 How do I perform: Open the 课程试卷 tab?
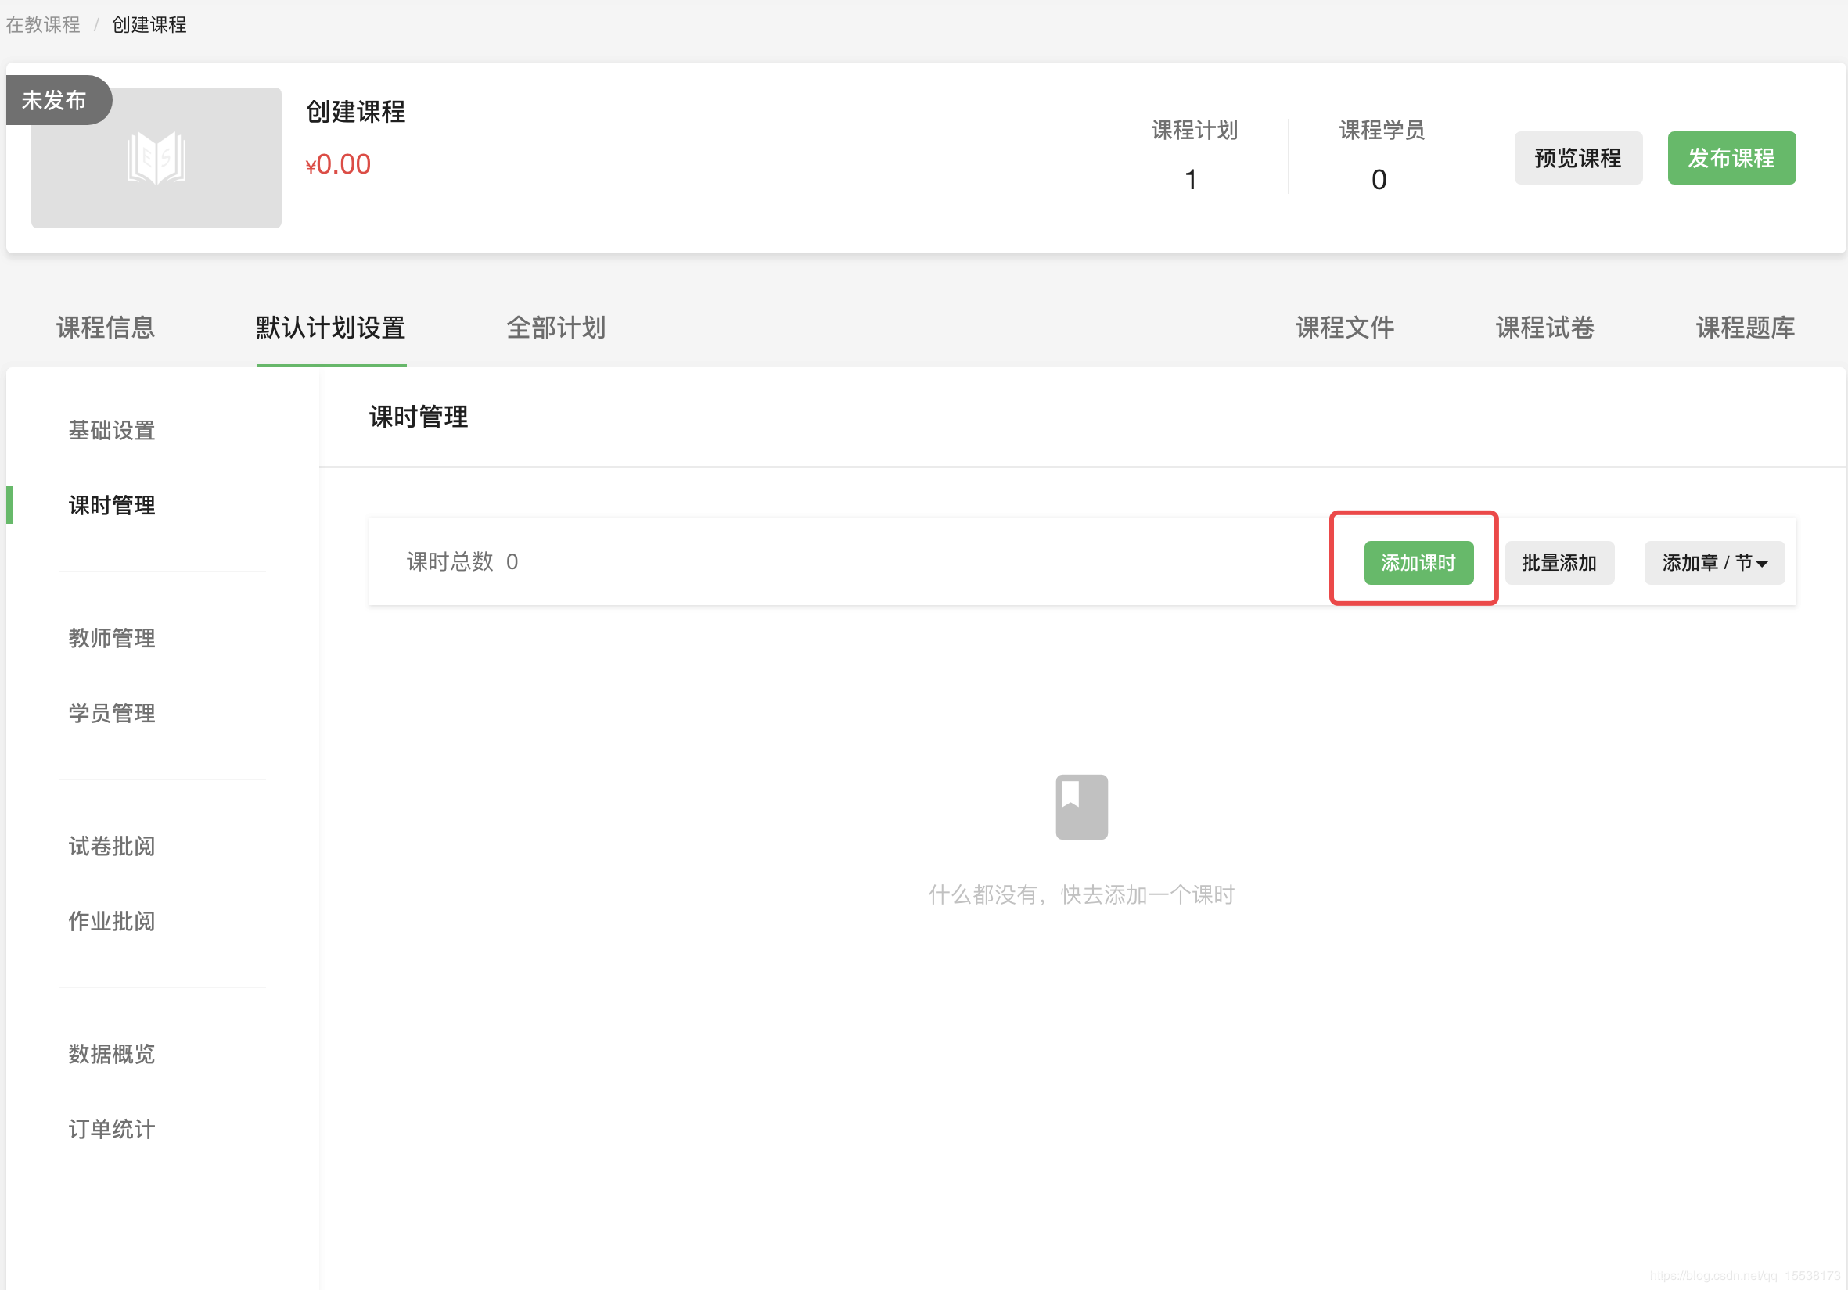click(1544, 328)
